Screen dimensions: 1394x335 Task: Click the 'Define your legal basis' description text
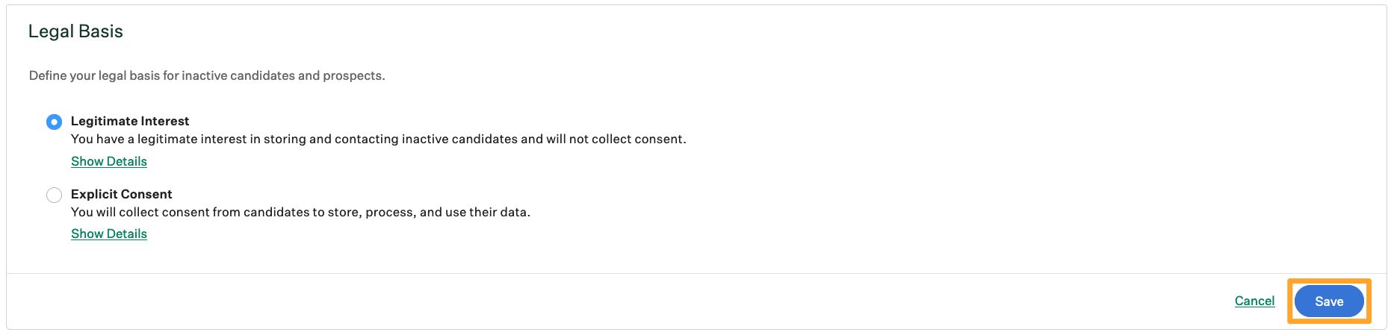point(207,75)
